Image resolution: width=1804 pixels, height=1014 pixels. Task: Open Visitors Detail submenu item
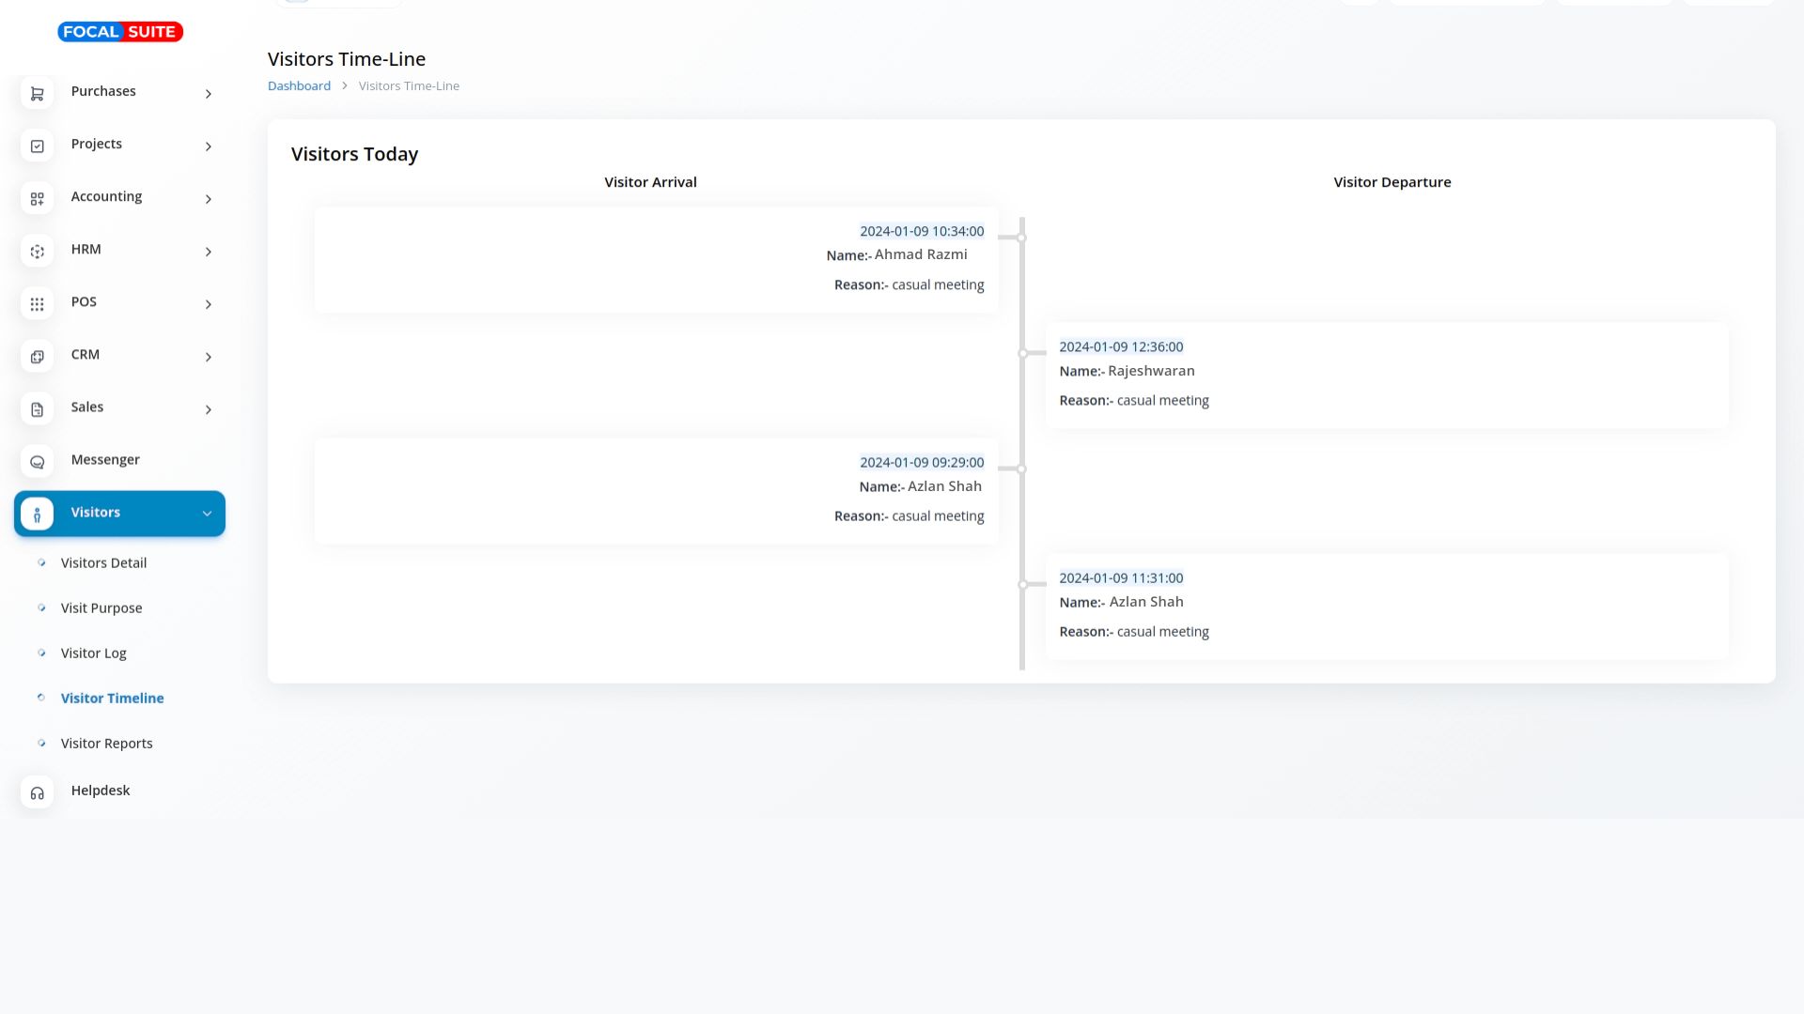coord(103,563)
